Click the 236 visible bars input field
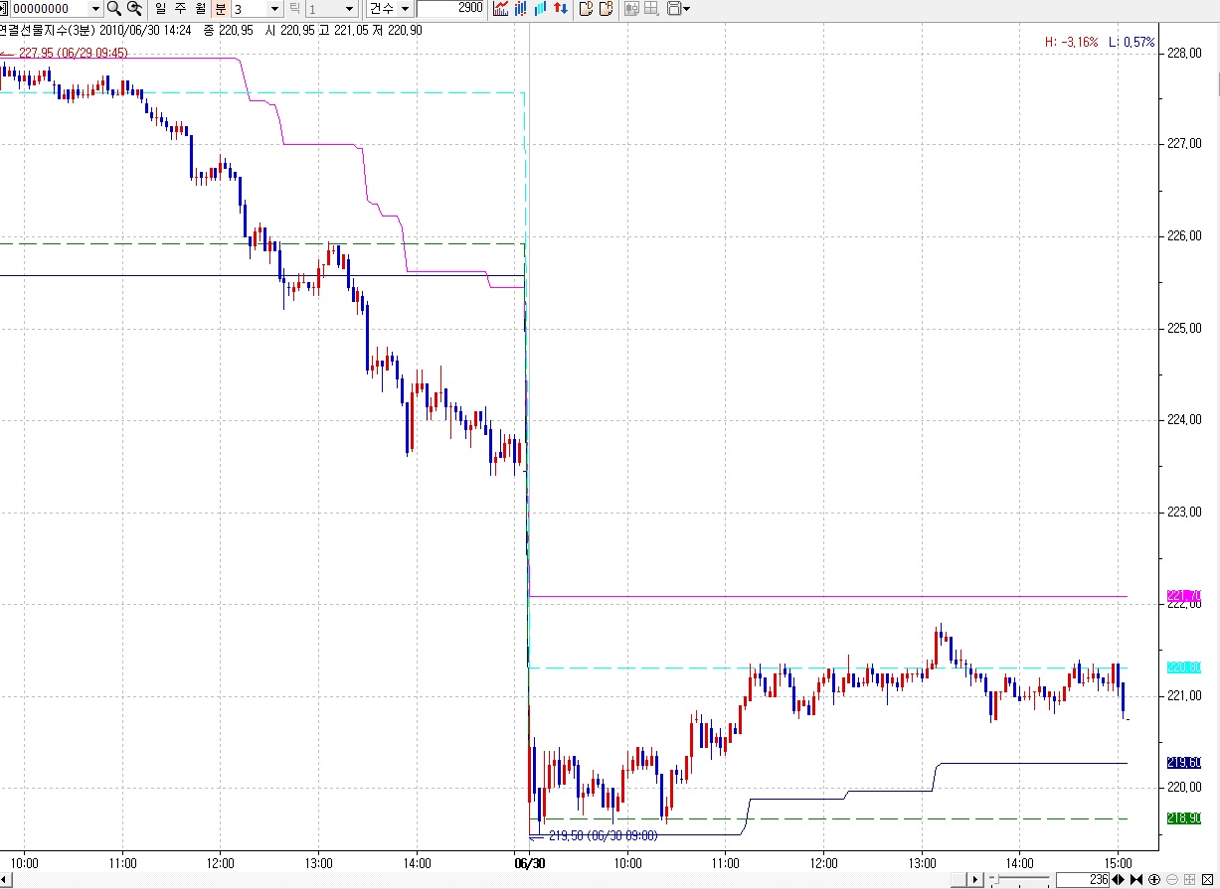This screenshot has width=1220, height=889. coord(1082,880)
